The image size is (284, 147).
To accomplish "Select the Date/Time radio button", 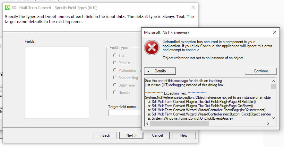I will pos(115,85).
